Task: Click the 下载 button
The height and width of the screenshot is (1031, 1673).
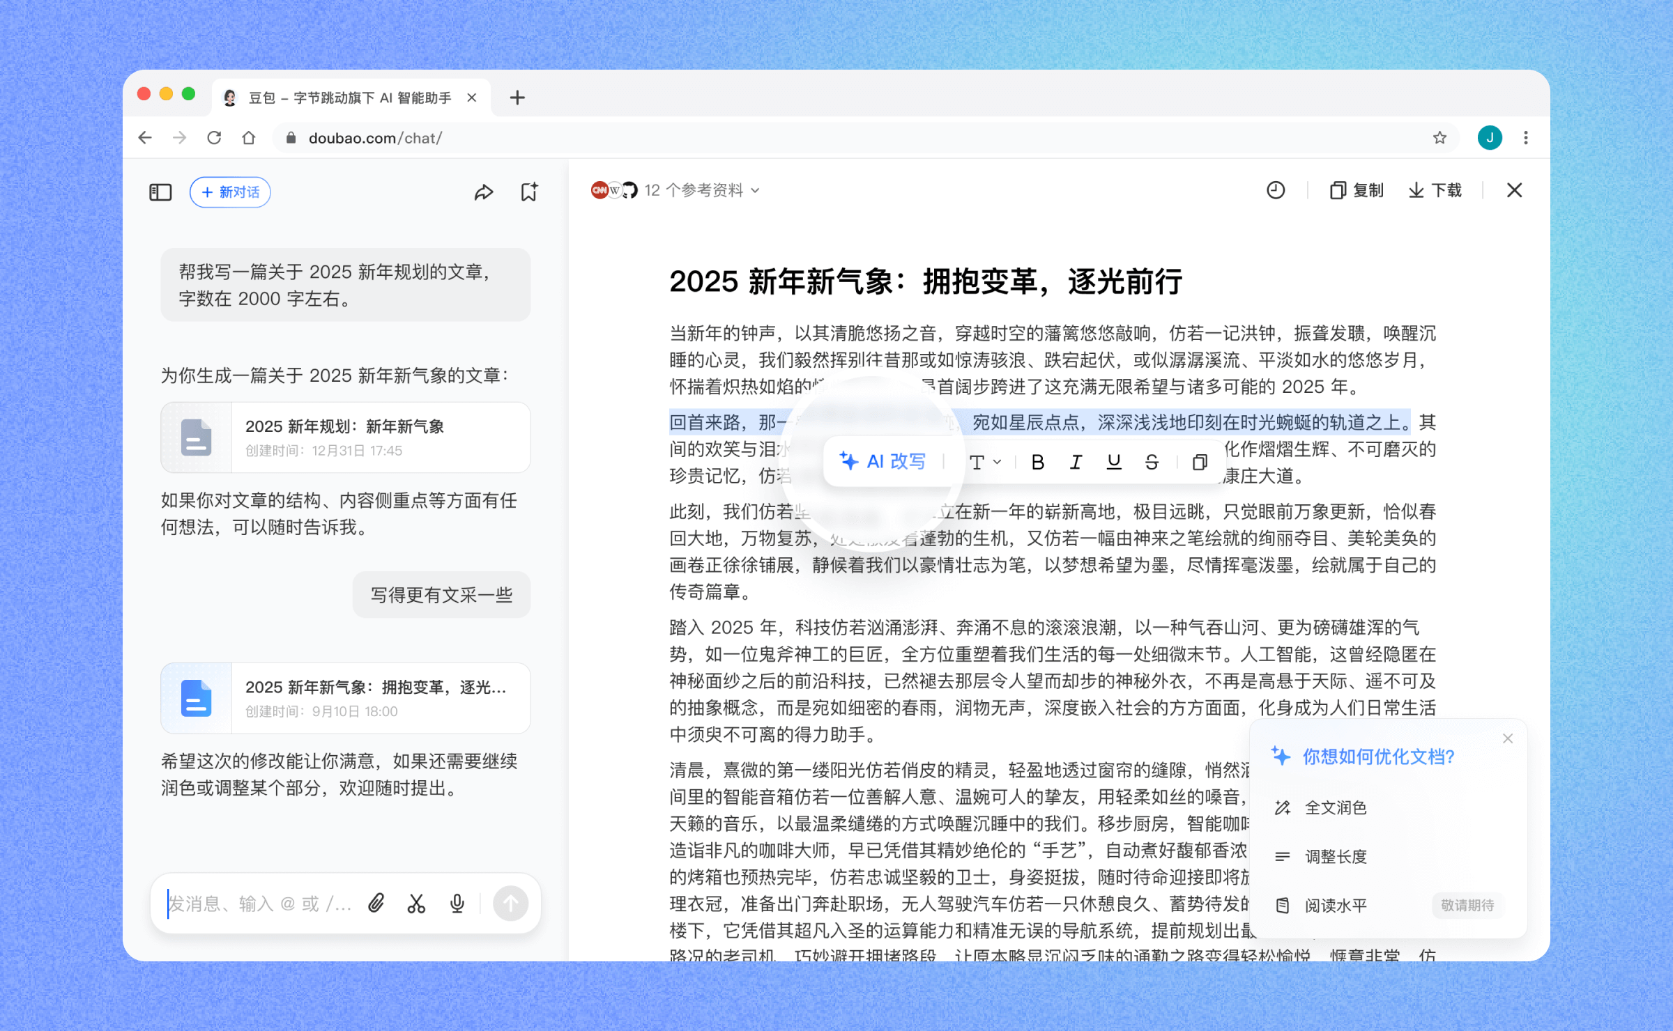Action: point(1435,190)
